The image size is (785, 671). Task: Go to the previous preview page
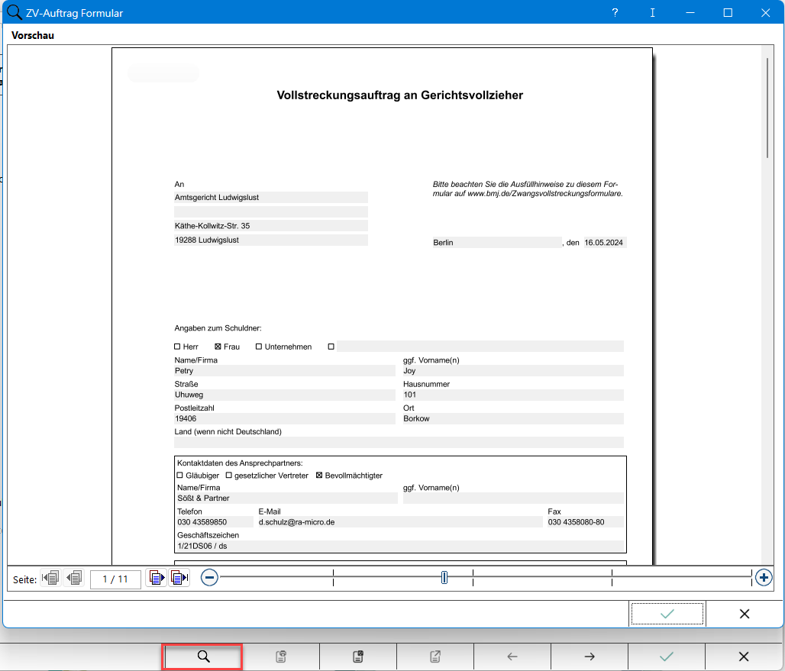click(74, 579)
